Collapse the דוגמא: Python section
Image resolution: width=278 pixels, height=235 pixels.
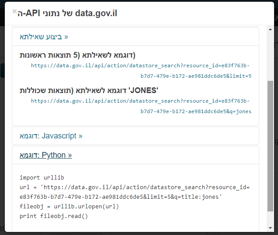[46, 155]
